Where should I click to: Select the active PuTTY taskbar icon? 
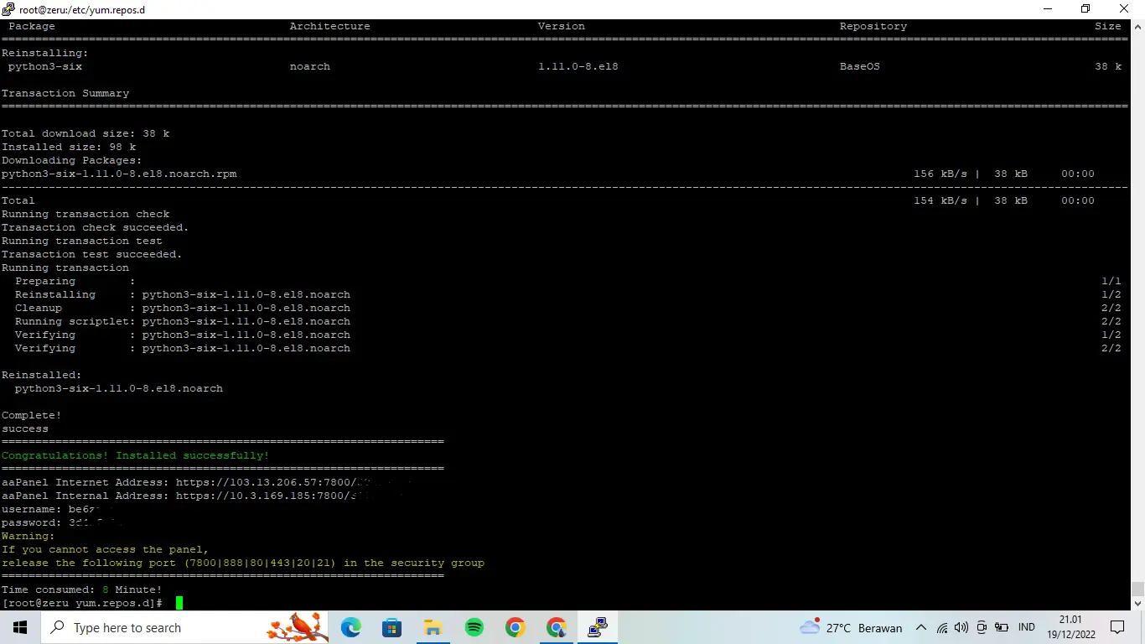[597, 627]
